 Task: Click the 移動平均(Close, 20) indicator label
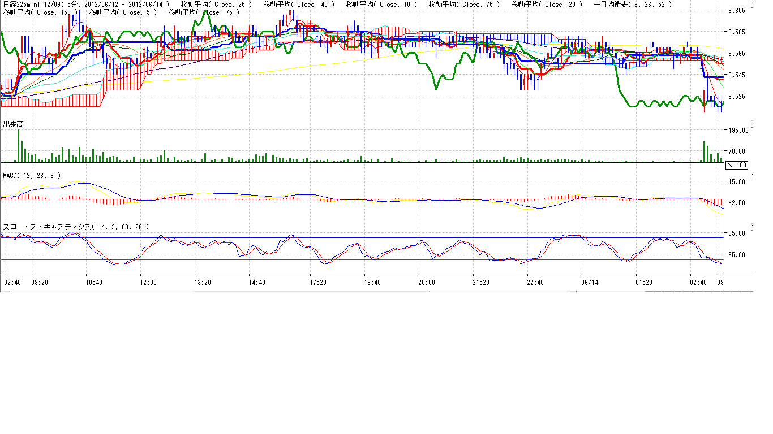[547, 4]
